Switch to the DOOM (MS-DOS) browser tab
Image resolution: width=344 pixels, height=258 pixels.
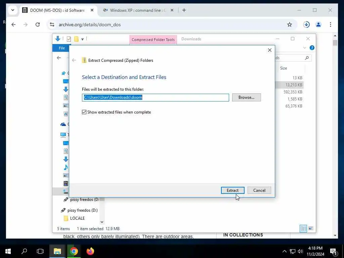click(58, 10)
